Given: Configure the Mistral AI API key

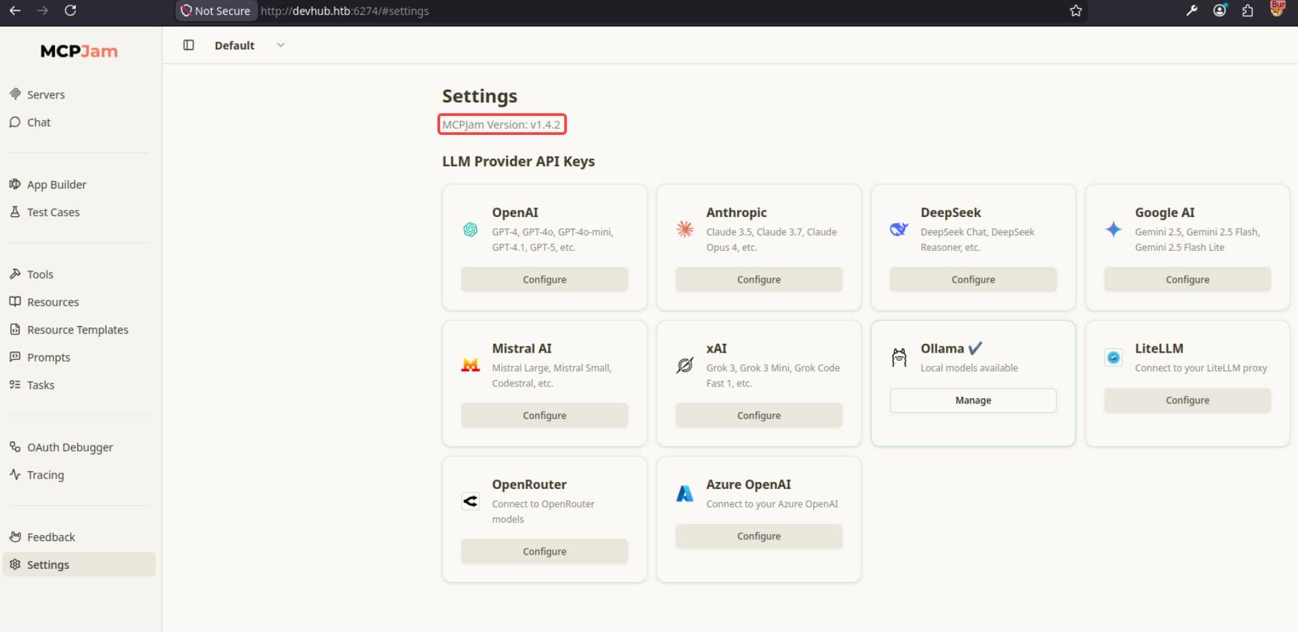Looking at the screenshot, I should tap(545, 415).
